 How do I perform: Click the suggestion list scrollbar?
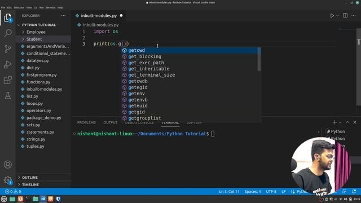[x=259, y=59]
